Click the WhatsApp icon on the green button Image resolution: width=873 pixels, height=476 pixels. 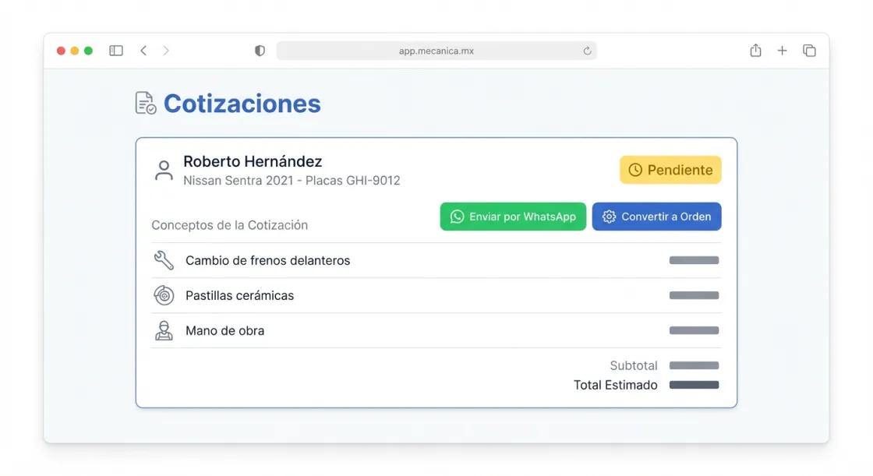pyautogui.click(x=457, y=217)
